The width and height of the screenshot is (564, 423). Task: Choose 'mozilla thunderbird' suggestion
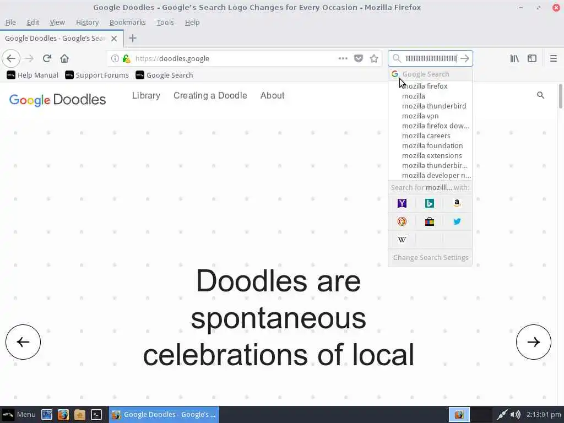coord(430,106)
